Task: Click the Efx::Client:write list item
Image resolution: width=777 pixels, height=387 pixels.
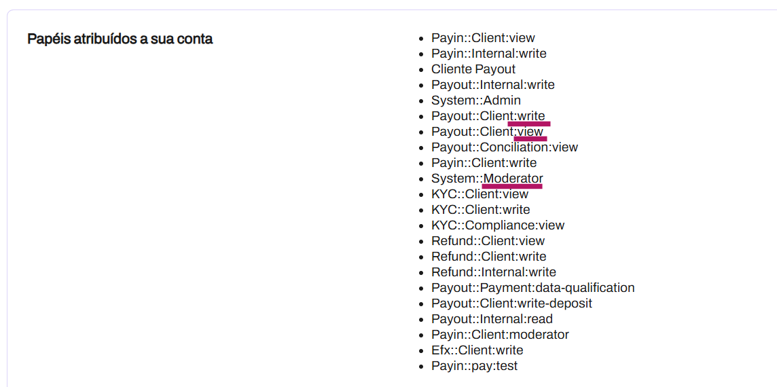Action: [x=477, y=350]
